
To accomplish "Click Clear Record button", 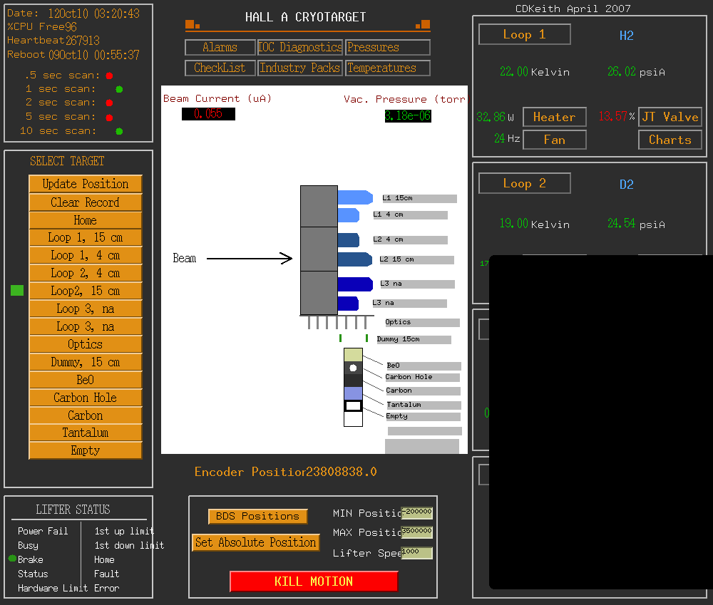I will point(86,202).
